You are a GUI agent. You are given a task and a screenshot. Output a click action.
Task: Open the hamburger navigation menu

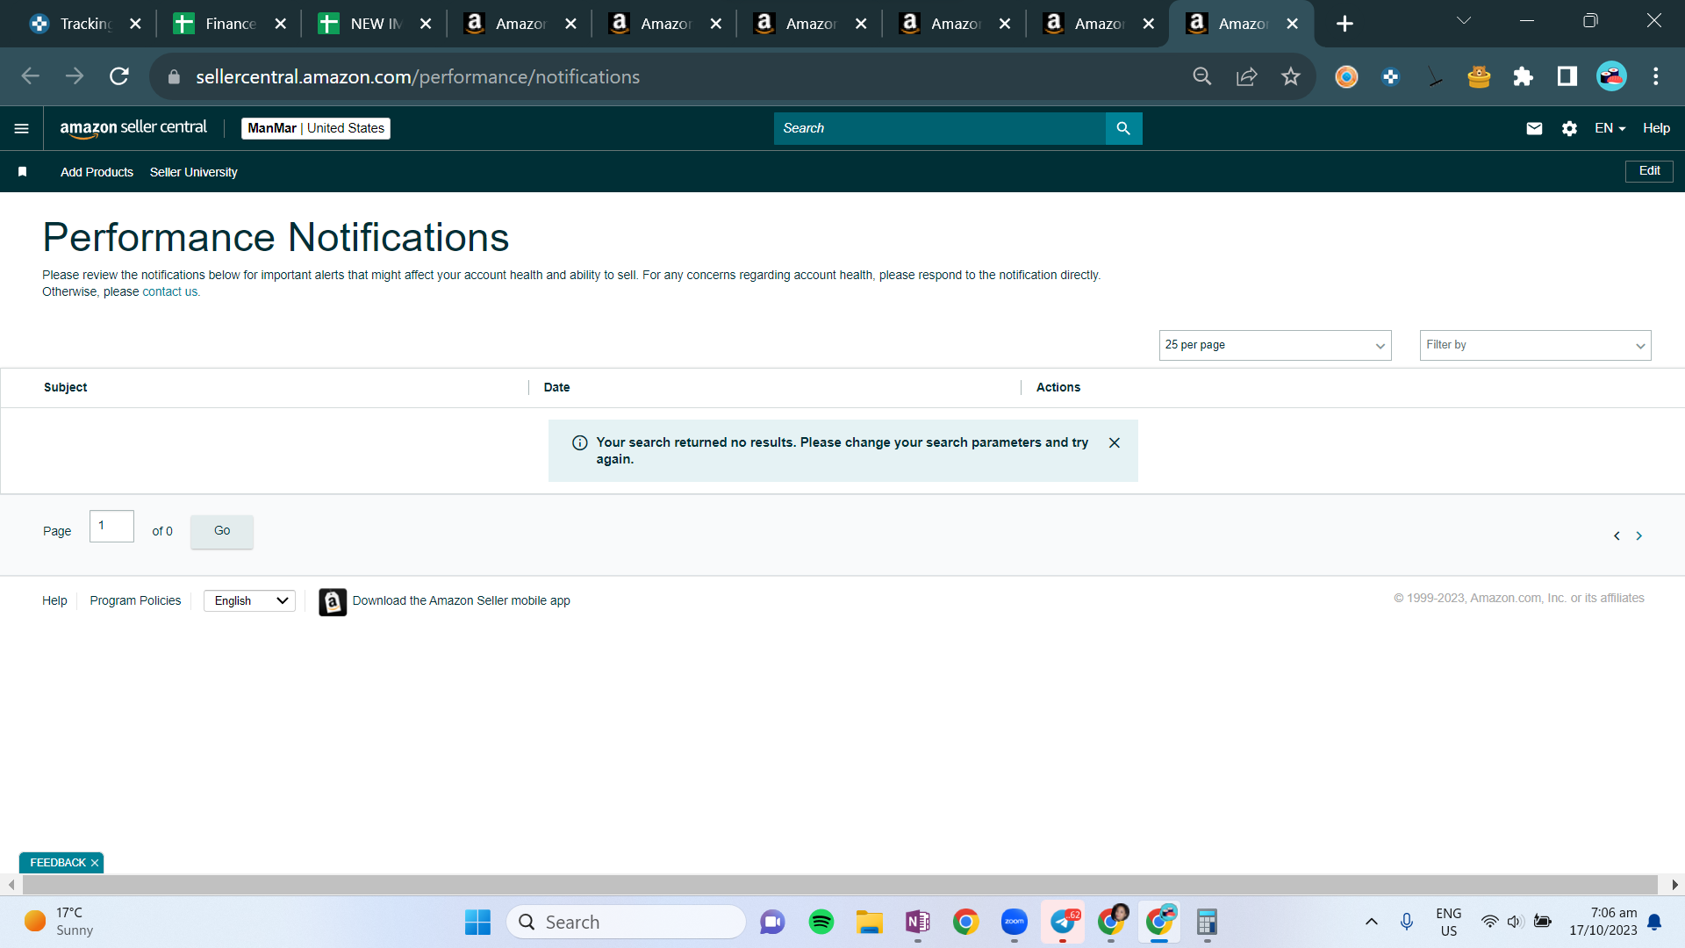click(x=22, y=128)
